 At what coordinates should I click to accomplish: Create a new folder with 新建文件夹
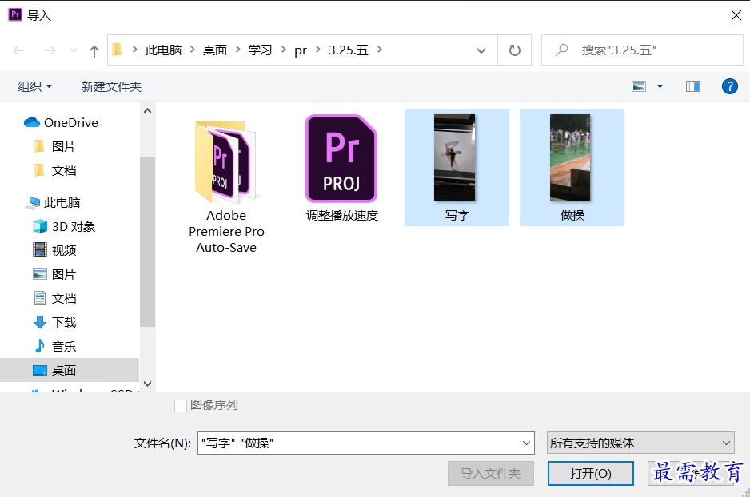point(111,86)
